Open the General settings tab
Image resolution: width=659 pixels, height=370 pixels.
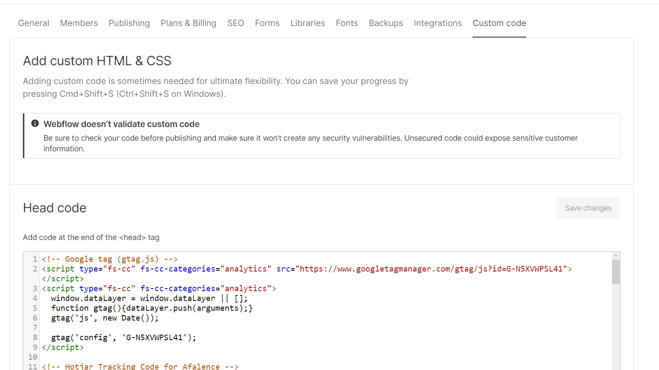[x=34, y=23]
